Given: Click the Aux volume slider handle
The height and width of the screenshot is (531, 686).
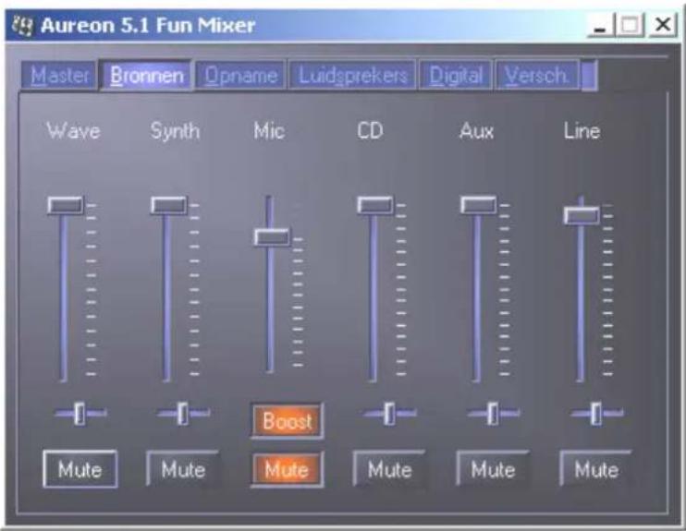Looking at the screenshot, I should [x=478, y=205].
